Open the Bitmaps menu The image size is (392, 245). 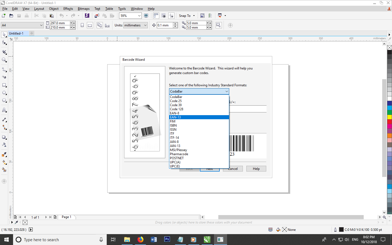pos(84,9)
